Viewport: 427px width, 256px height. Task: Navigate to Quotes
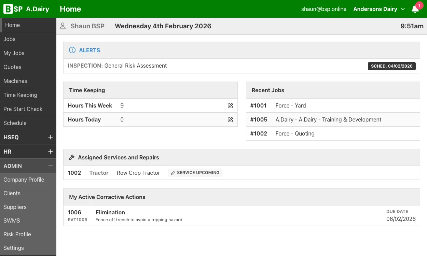28,67
